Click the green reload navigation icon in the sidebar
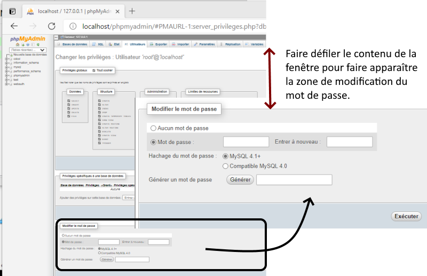This screenshot has width=427, height=276. [38, 44]
